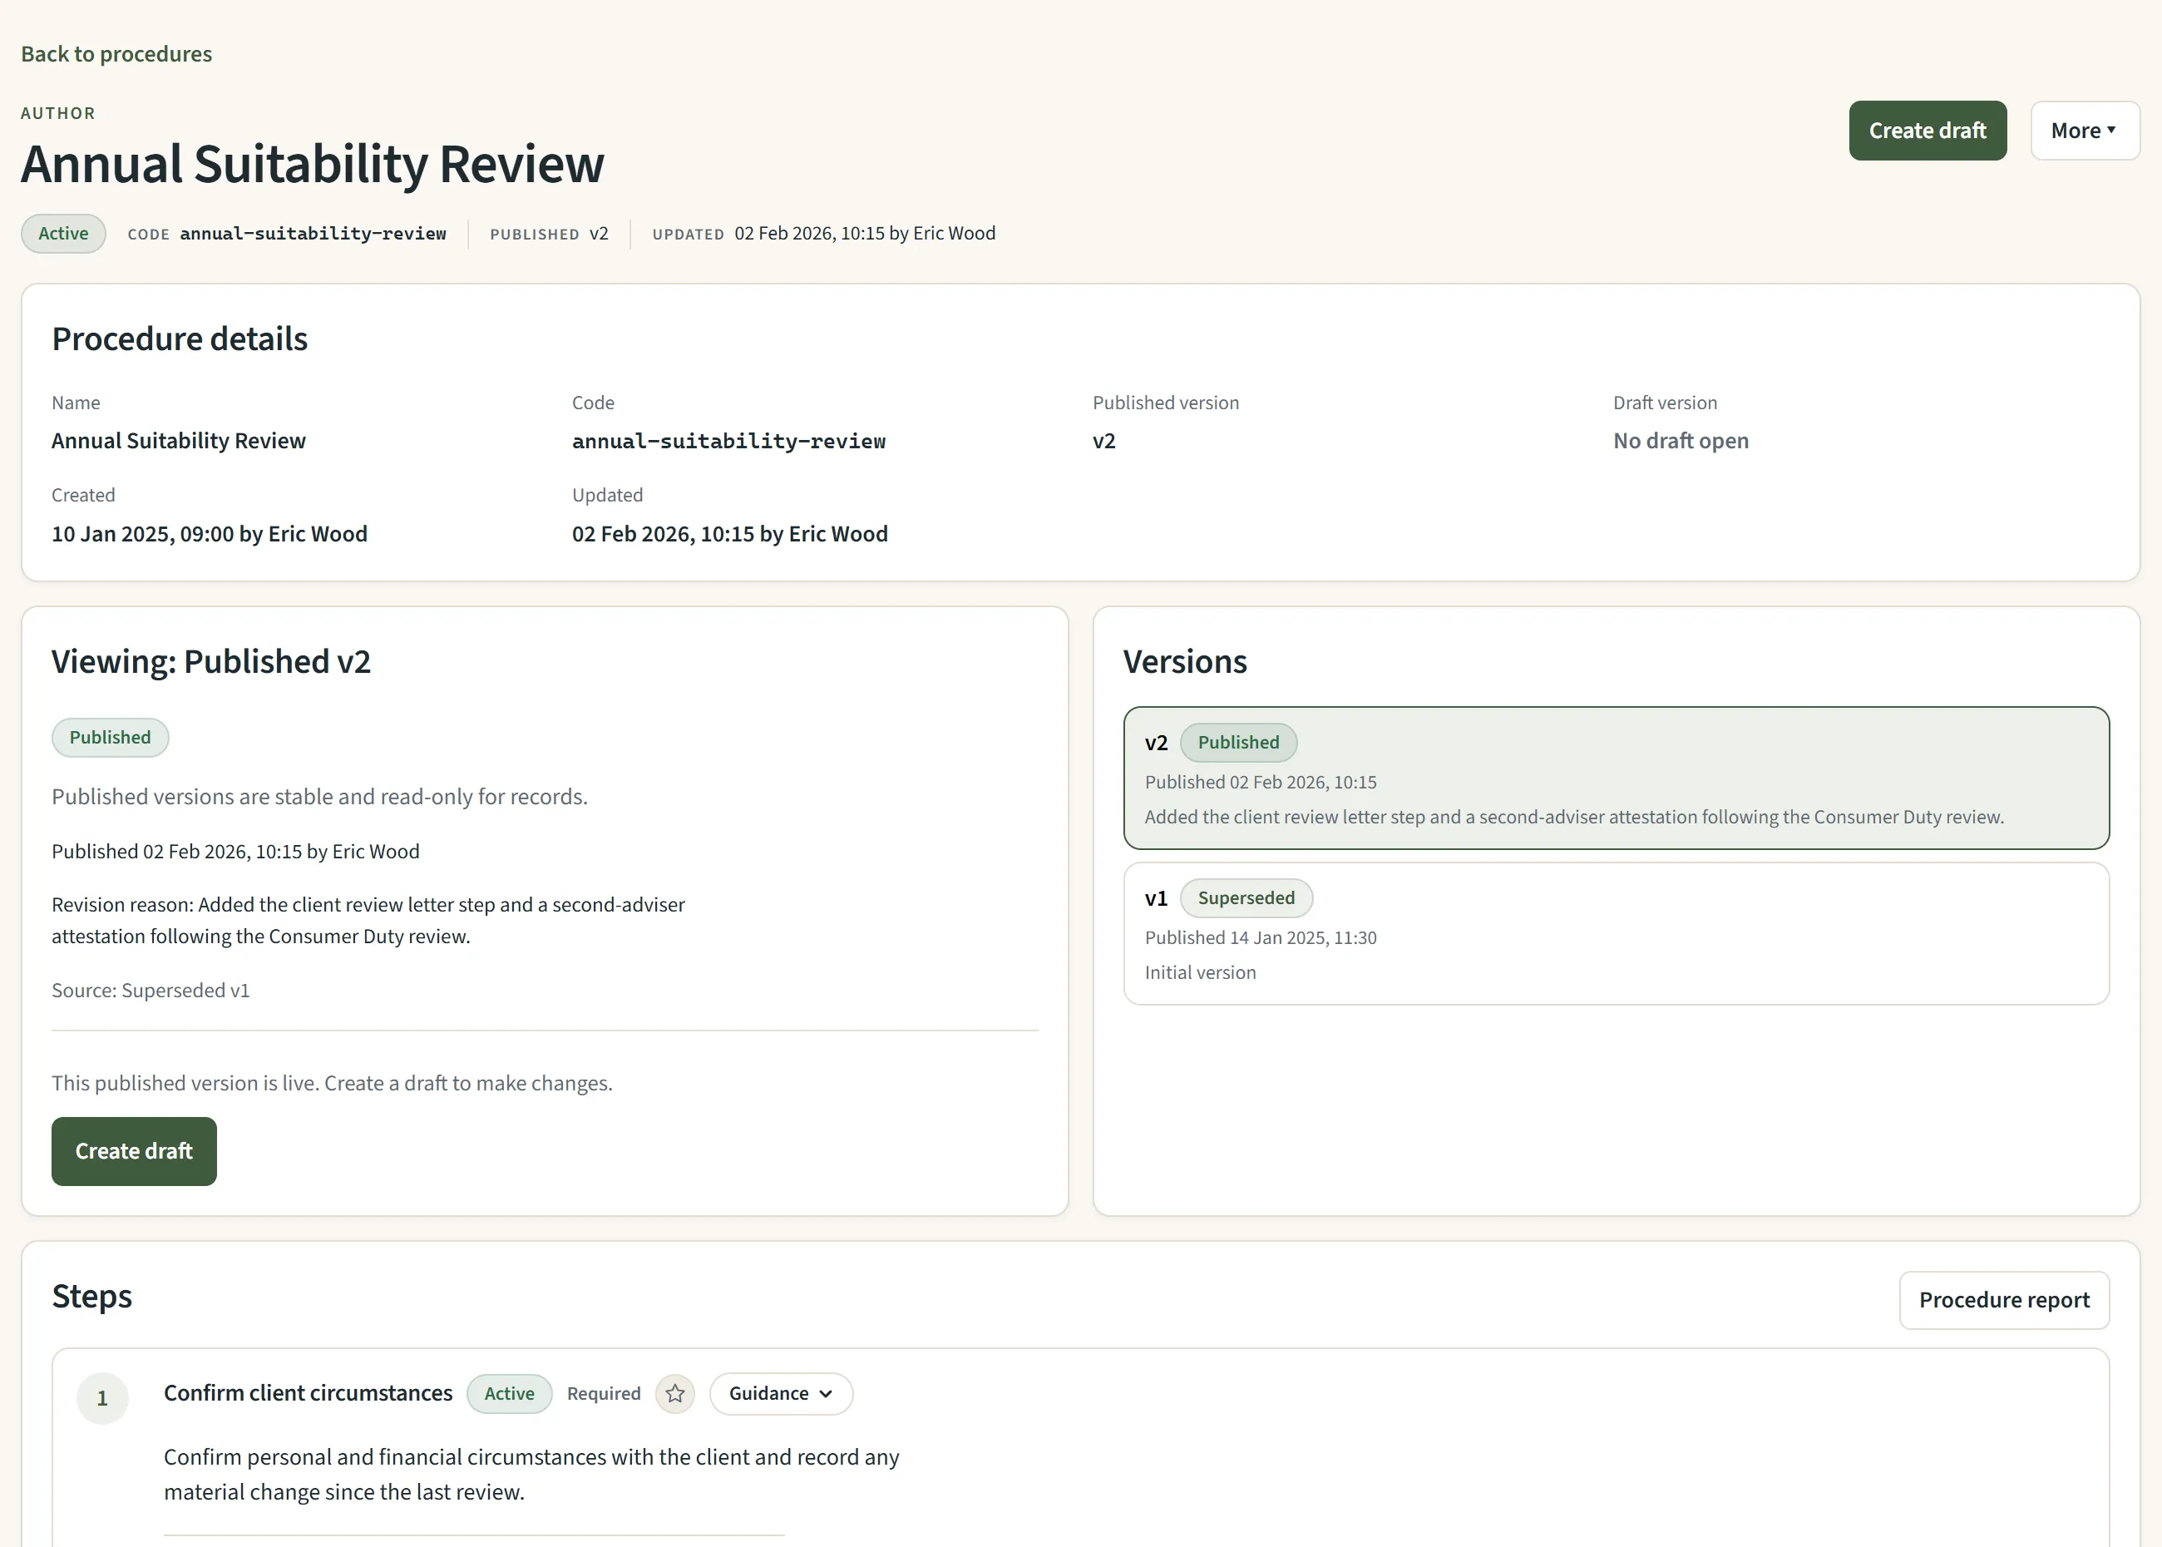Expand the Guidance dropdown on step 1
Image resolution: width=2162 pixels, height=1547 pixels.
781,1394
